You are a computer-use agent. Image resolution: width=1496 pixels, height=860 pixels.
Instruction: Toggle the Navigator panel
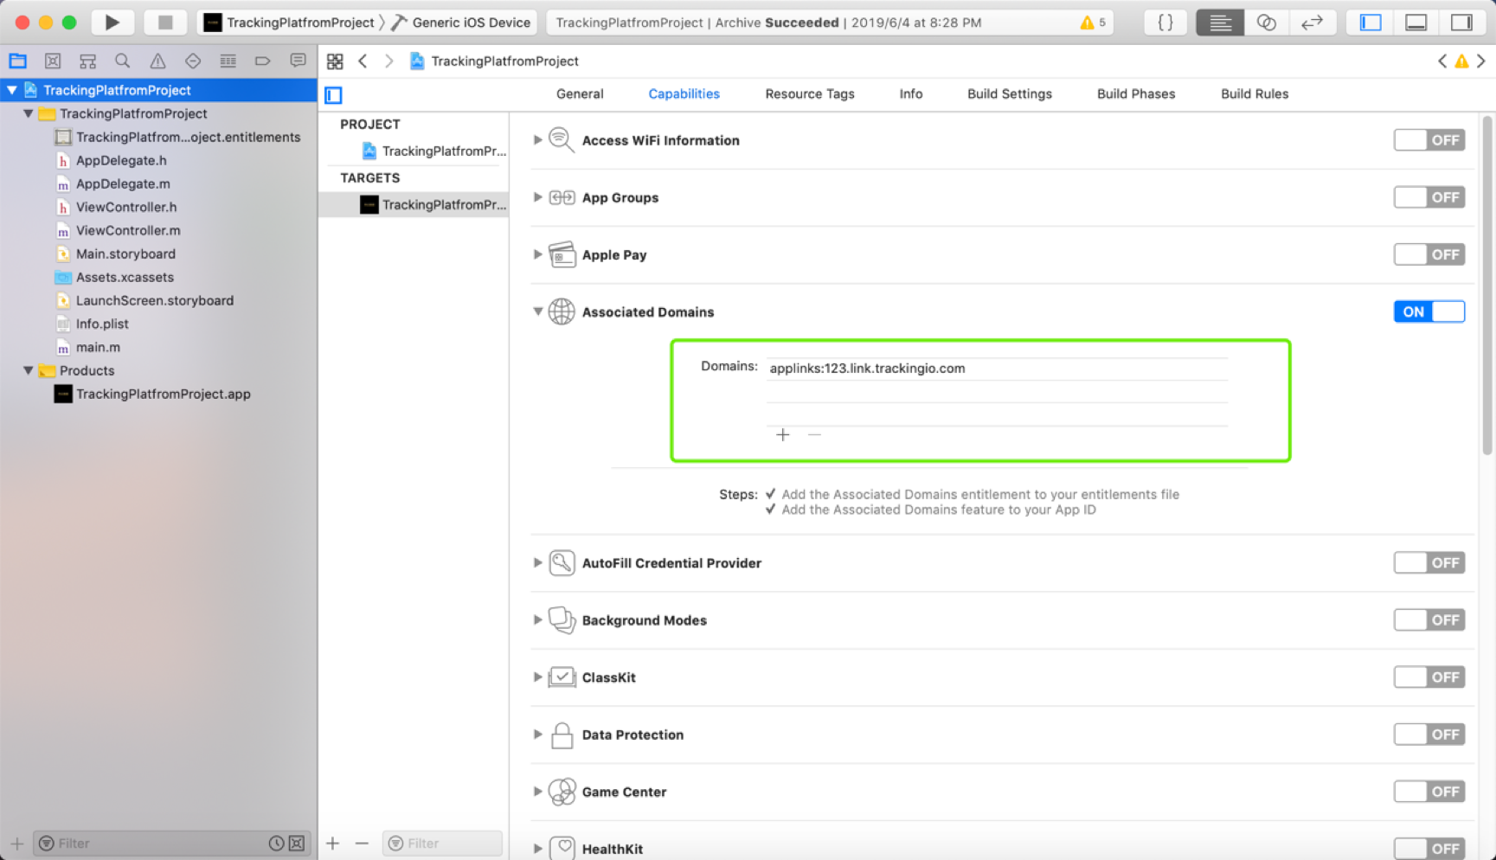click(1371, 22)
